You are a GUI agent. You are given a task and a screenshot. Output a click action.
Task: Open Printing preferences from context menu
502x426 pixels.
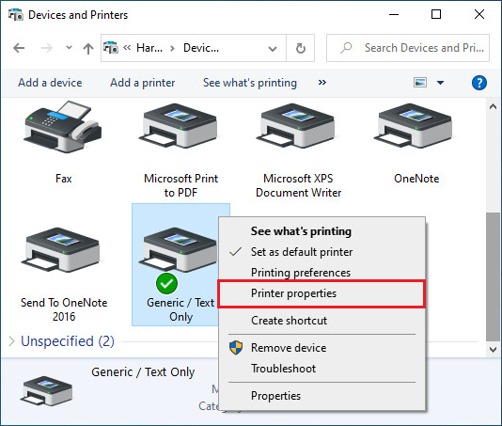coord(322,273)
